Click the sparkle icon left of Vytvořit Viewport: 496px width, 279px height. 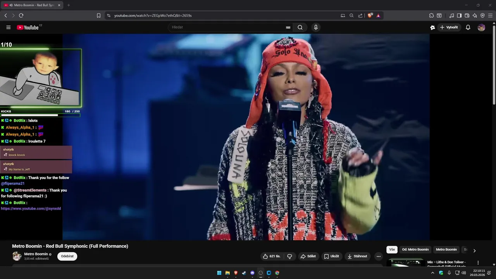click(432, 28)
